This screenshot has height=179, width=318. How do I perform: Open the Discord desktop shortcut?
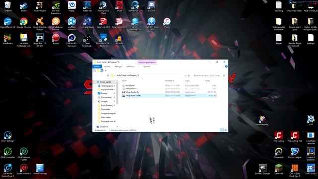[151, 6]
